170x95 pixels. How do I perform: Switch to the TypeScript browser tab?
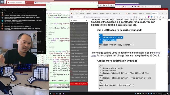tap(148, 13)
